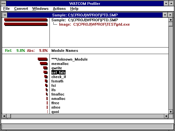The width and height of the screenshot is (175, 131).
Task: Select the qwrite module
Action: (x=57, y=68)
